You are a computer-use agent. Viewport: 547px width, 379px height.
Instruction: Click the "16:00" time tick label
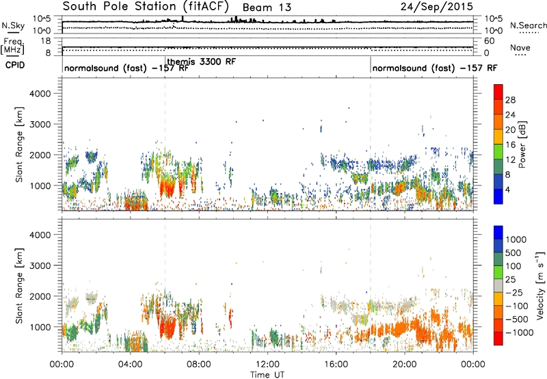pyautogui.click(x=336, y=365)
